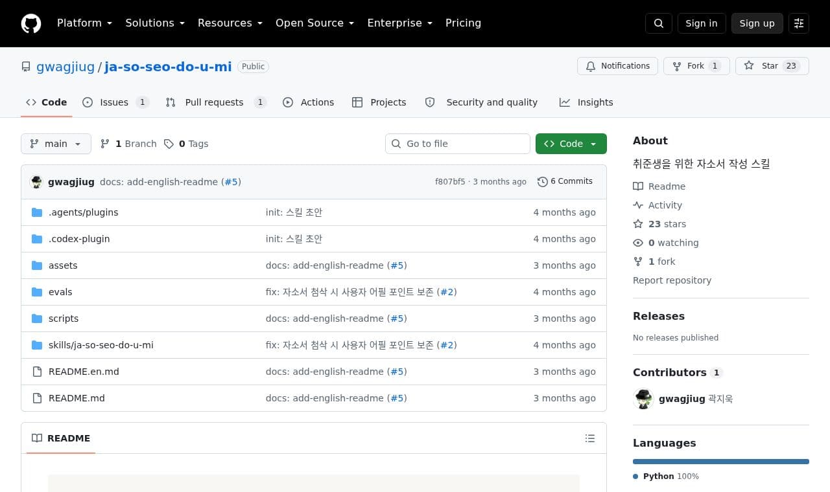Open the Pricing page
The image size is (830, 492).
tap(463, 23)
